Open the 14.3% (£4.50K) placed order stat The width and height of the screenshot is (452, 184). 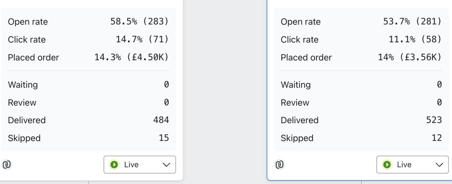point(132,57)
